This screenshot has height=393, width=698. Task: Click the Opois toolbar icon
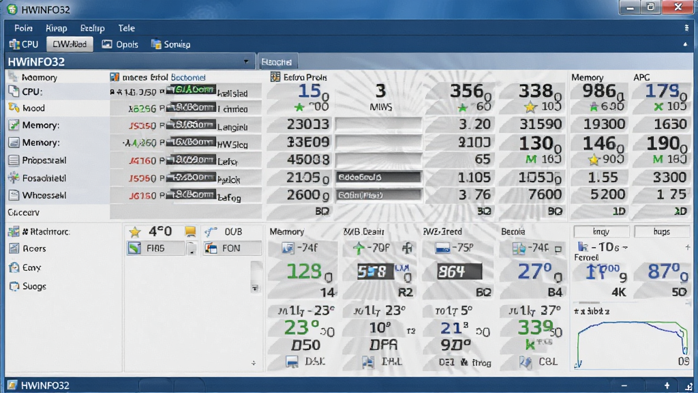(107, 44)
